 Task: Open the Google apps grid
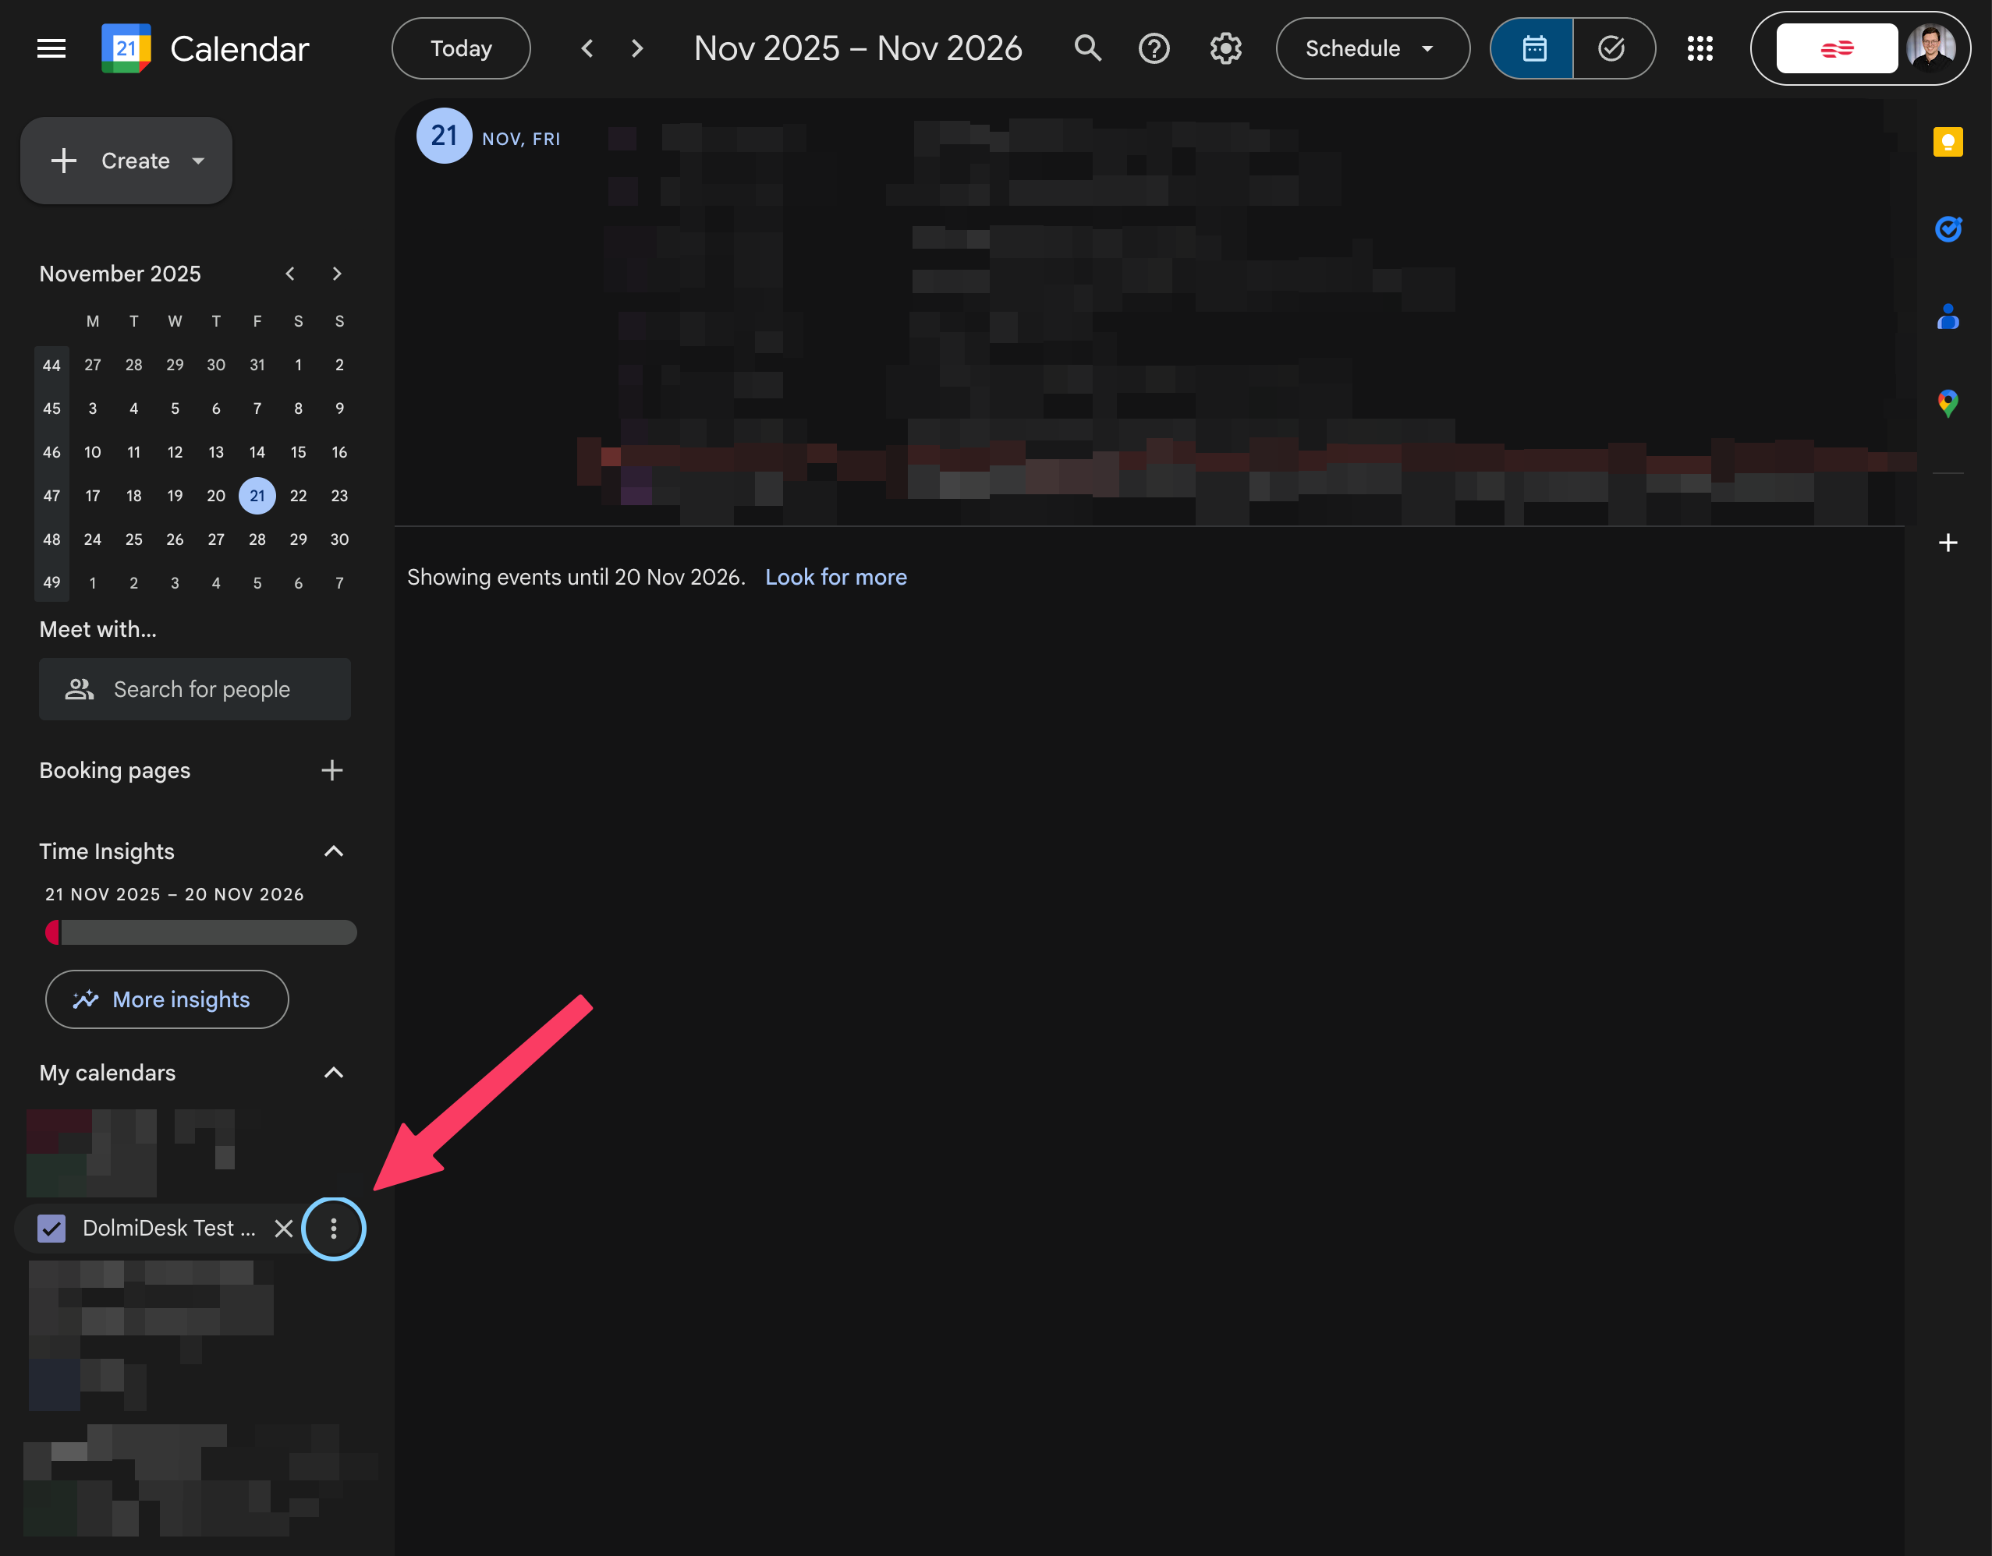click(x=1700, y=48)
